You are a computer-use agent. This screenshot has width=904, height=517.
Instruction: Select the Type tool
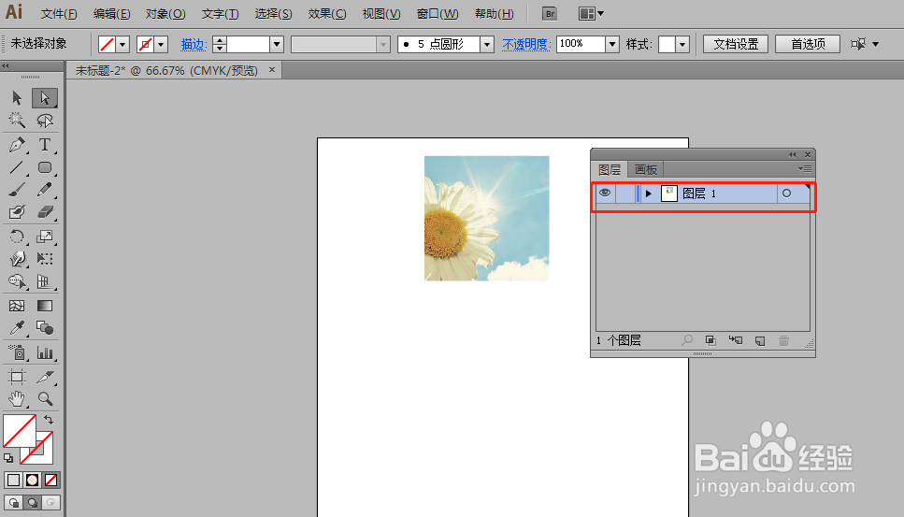click(x=44, y=145)
